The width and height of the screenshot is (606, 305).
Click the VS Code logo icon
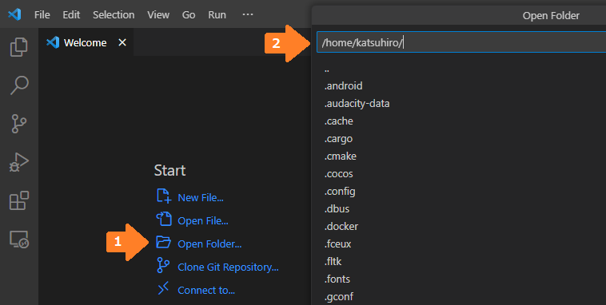[14, 14]
